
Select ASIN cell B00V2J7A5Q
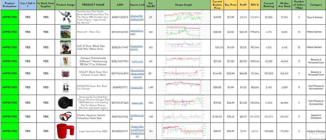(x=120, y=117)
